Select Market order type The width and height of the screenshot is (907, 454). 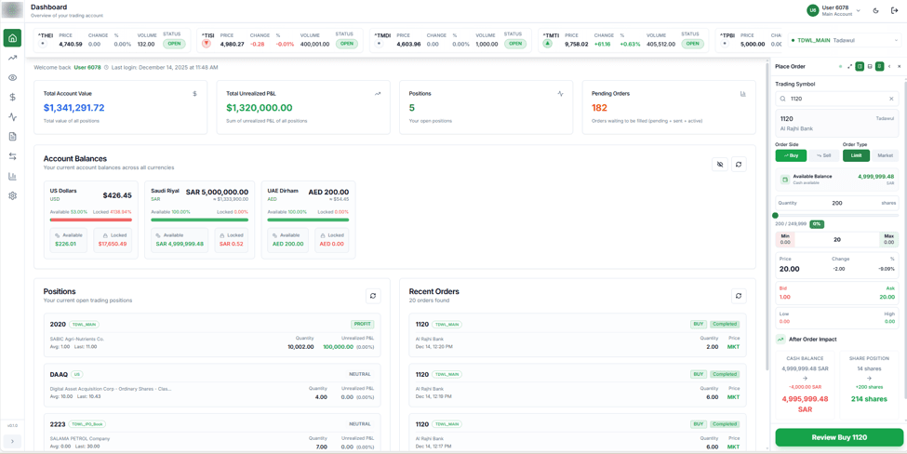tap(885, 155)
